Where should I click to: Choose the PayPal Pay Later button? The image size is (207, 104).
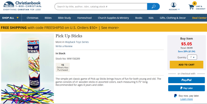point(186,88)
